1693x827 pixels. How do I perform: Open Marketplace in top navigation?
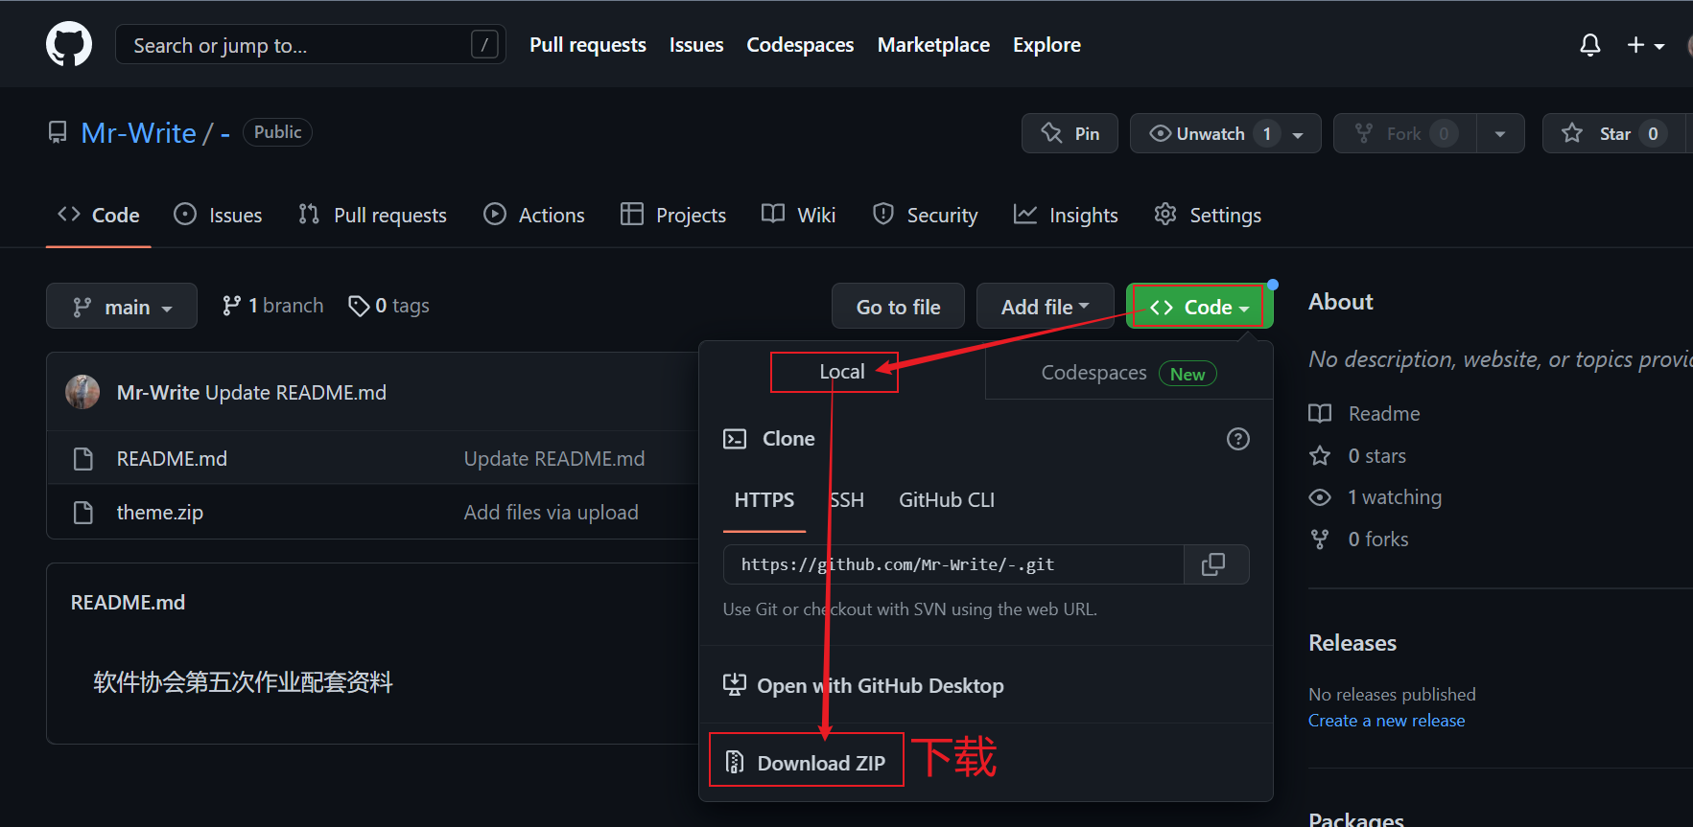pyautogui.click(x=933, y=45)
